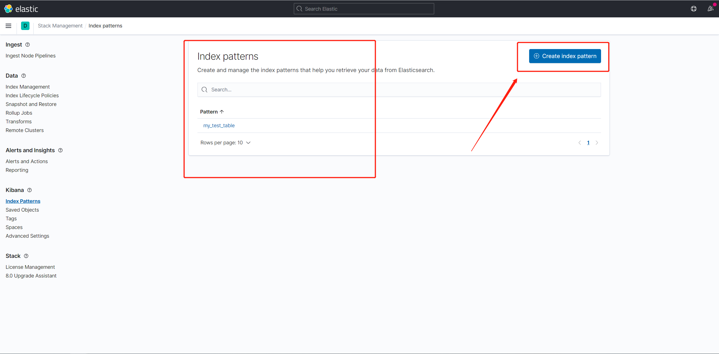Click the Pattern sort ascending arrow
Viewport: 719px width, 354px height.
(x=222, y=111)
